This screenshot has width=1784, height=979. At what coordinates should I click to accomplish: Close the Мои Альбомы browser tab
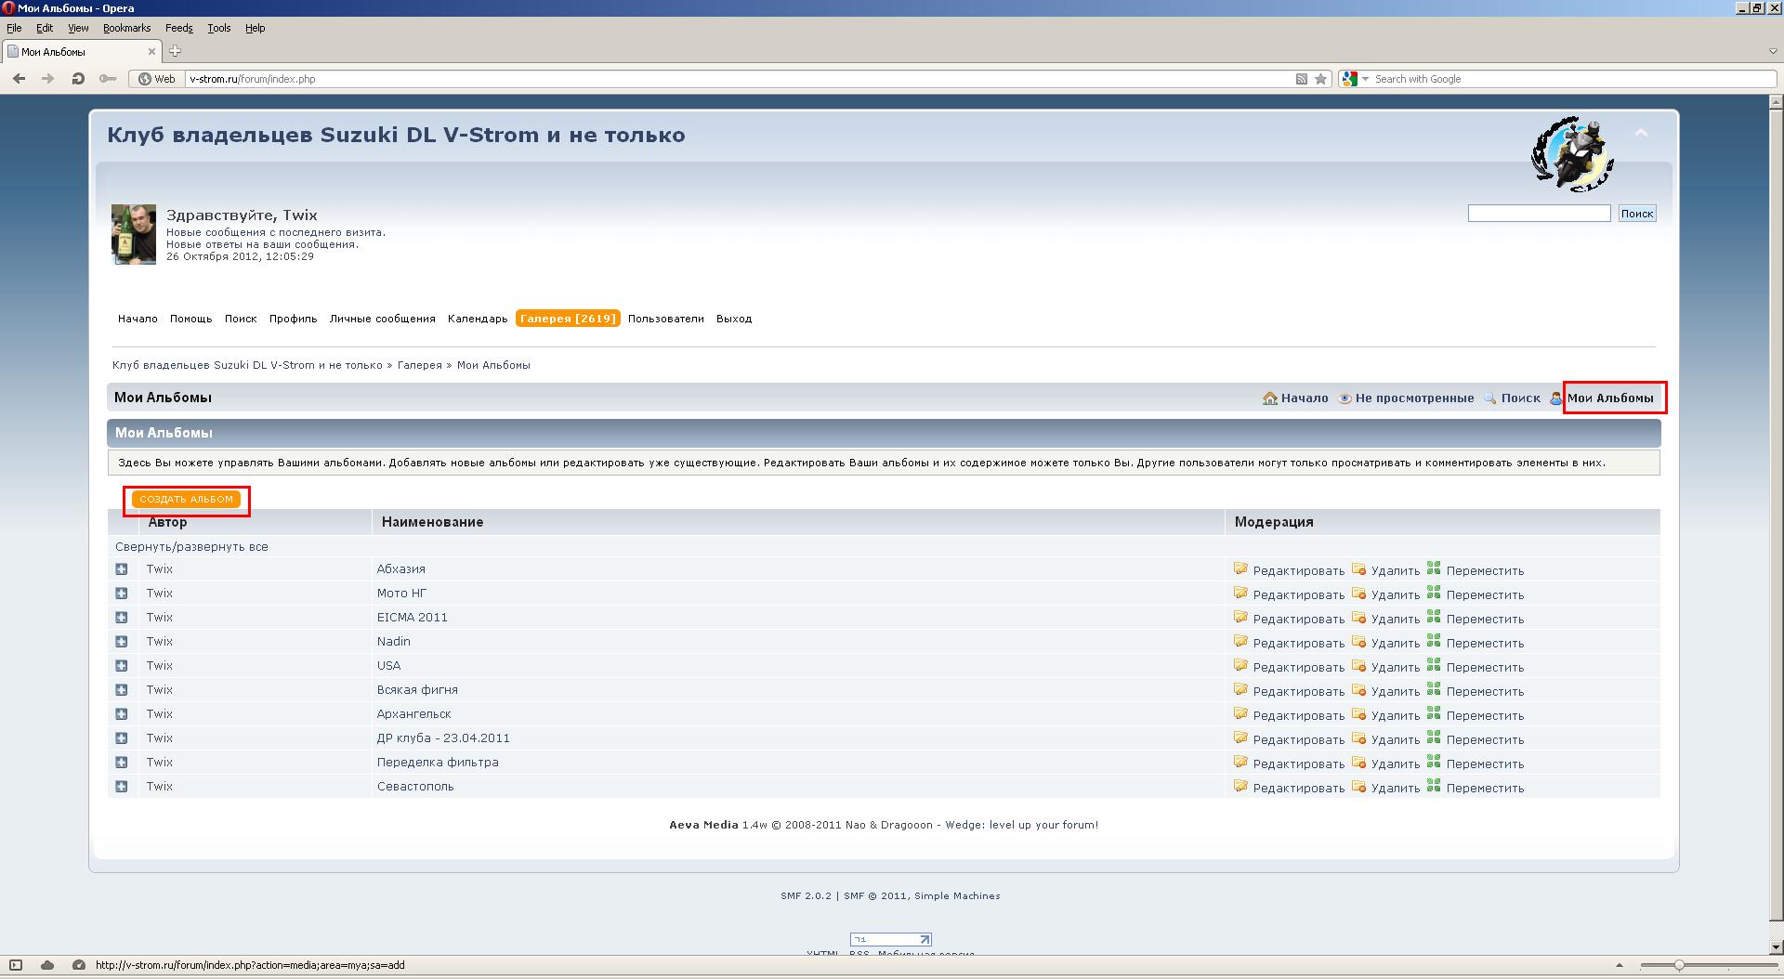coord(152,52)
